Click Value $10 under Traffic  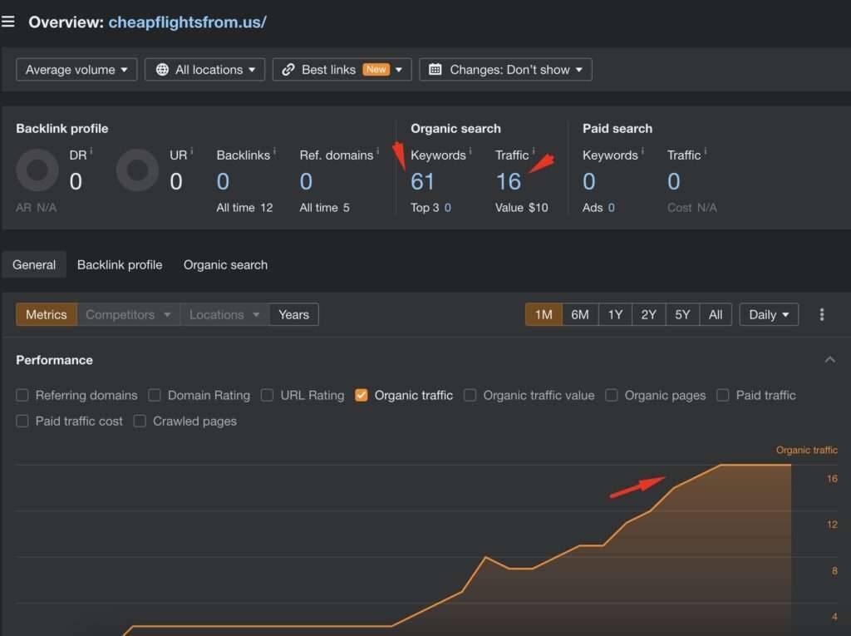(522, 208)
